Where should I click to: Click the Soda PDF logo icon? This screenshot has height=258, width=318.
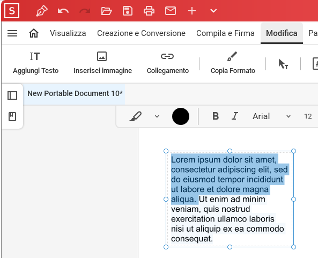12,11
